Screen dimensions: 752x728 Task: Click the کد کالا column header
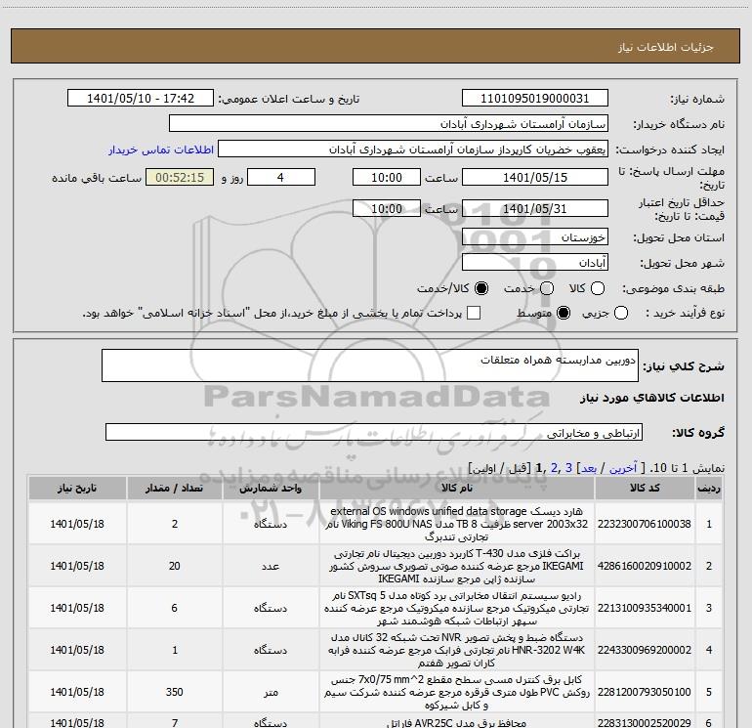[x=645, y=488]
